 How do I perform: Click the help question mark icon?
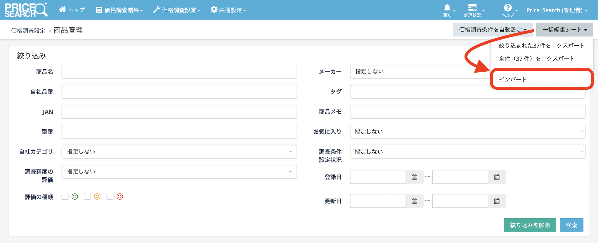pos(508,8)
